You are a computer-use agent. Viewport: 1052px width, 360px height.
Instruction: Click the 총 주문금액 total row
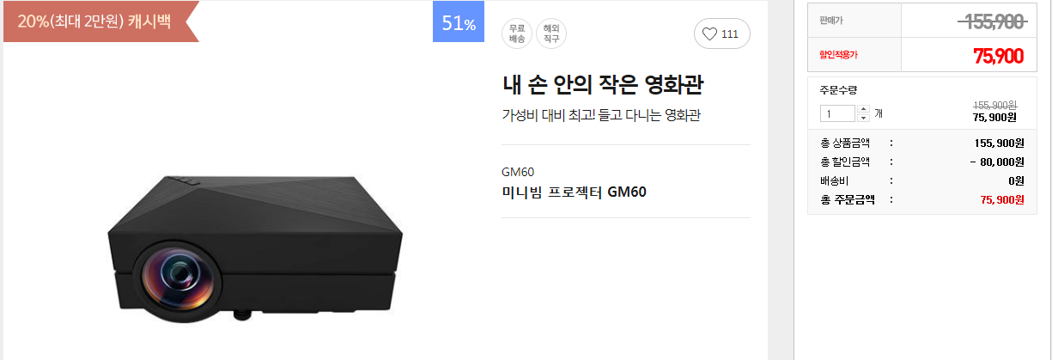click(922, 199)
